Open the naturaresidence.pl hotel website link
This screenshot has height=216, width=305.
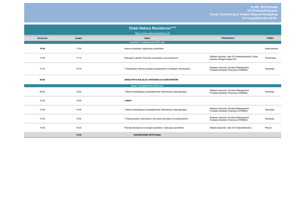(x=152, y=33)
